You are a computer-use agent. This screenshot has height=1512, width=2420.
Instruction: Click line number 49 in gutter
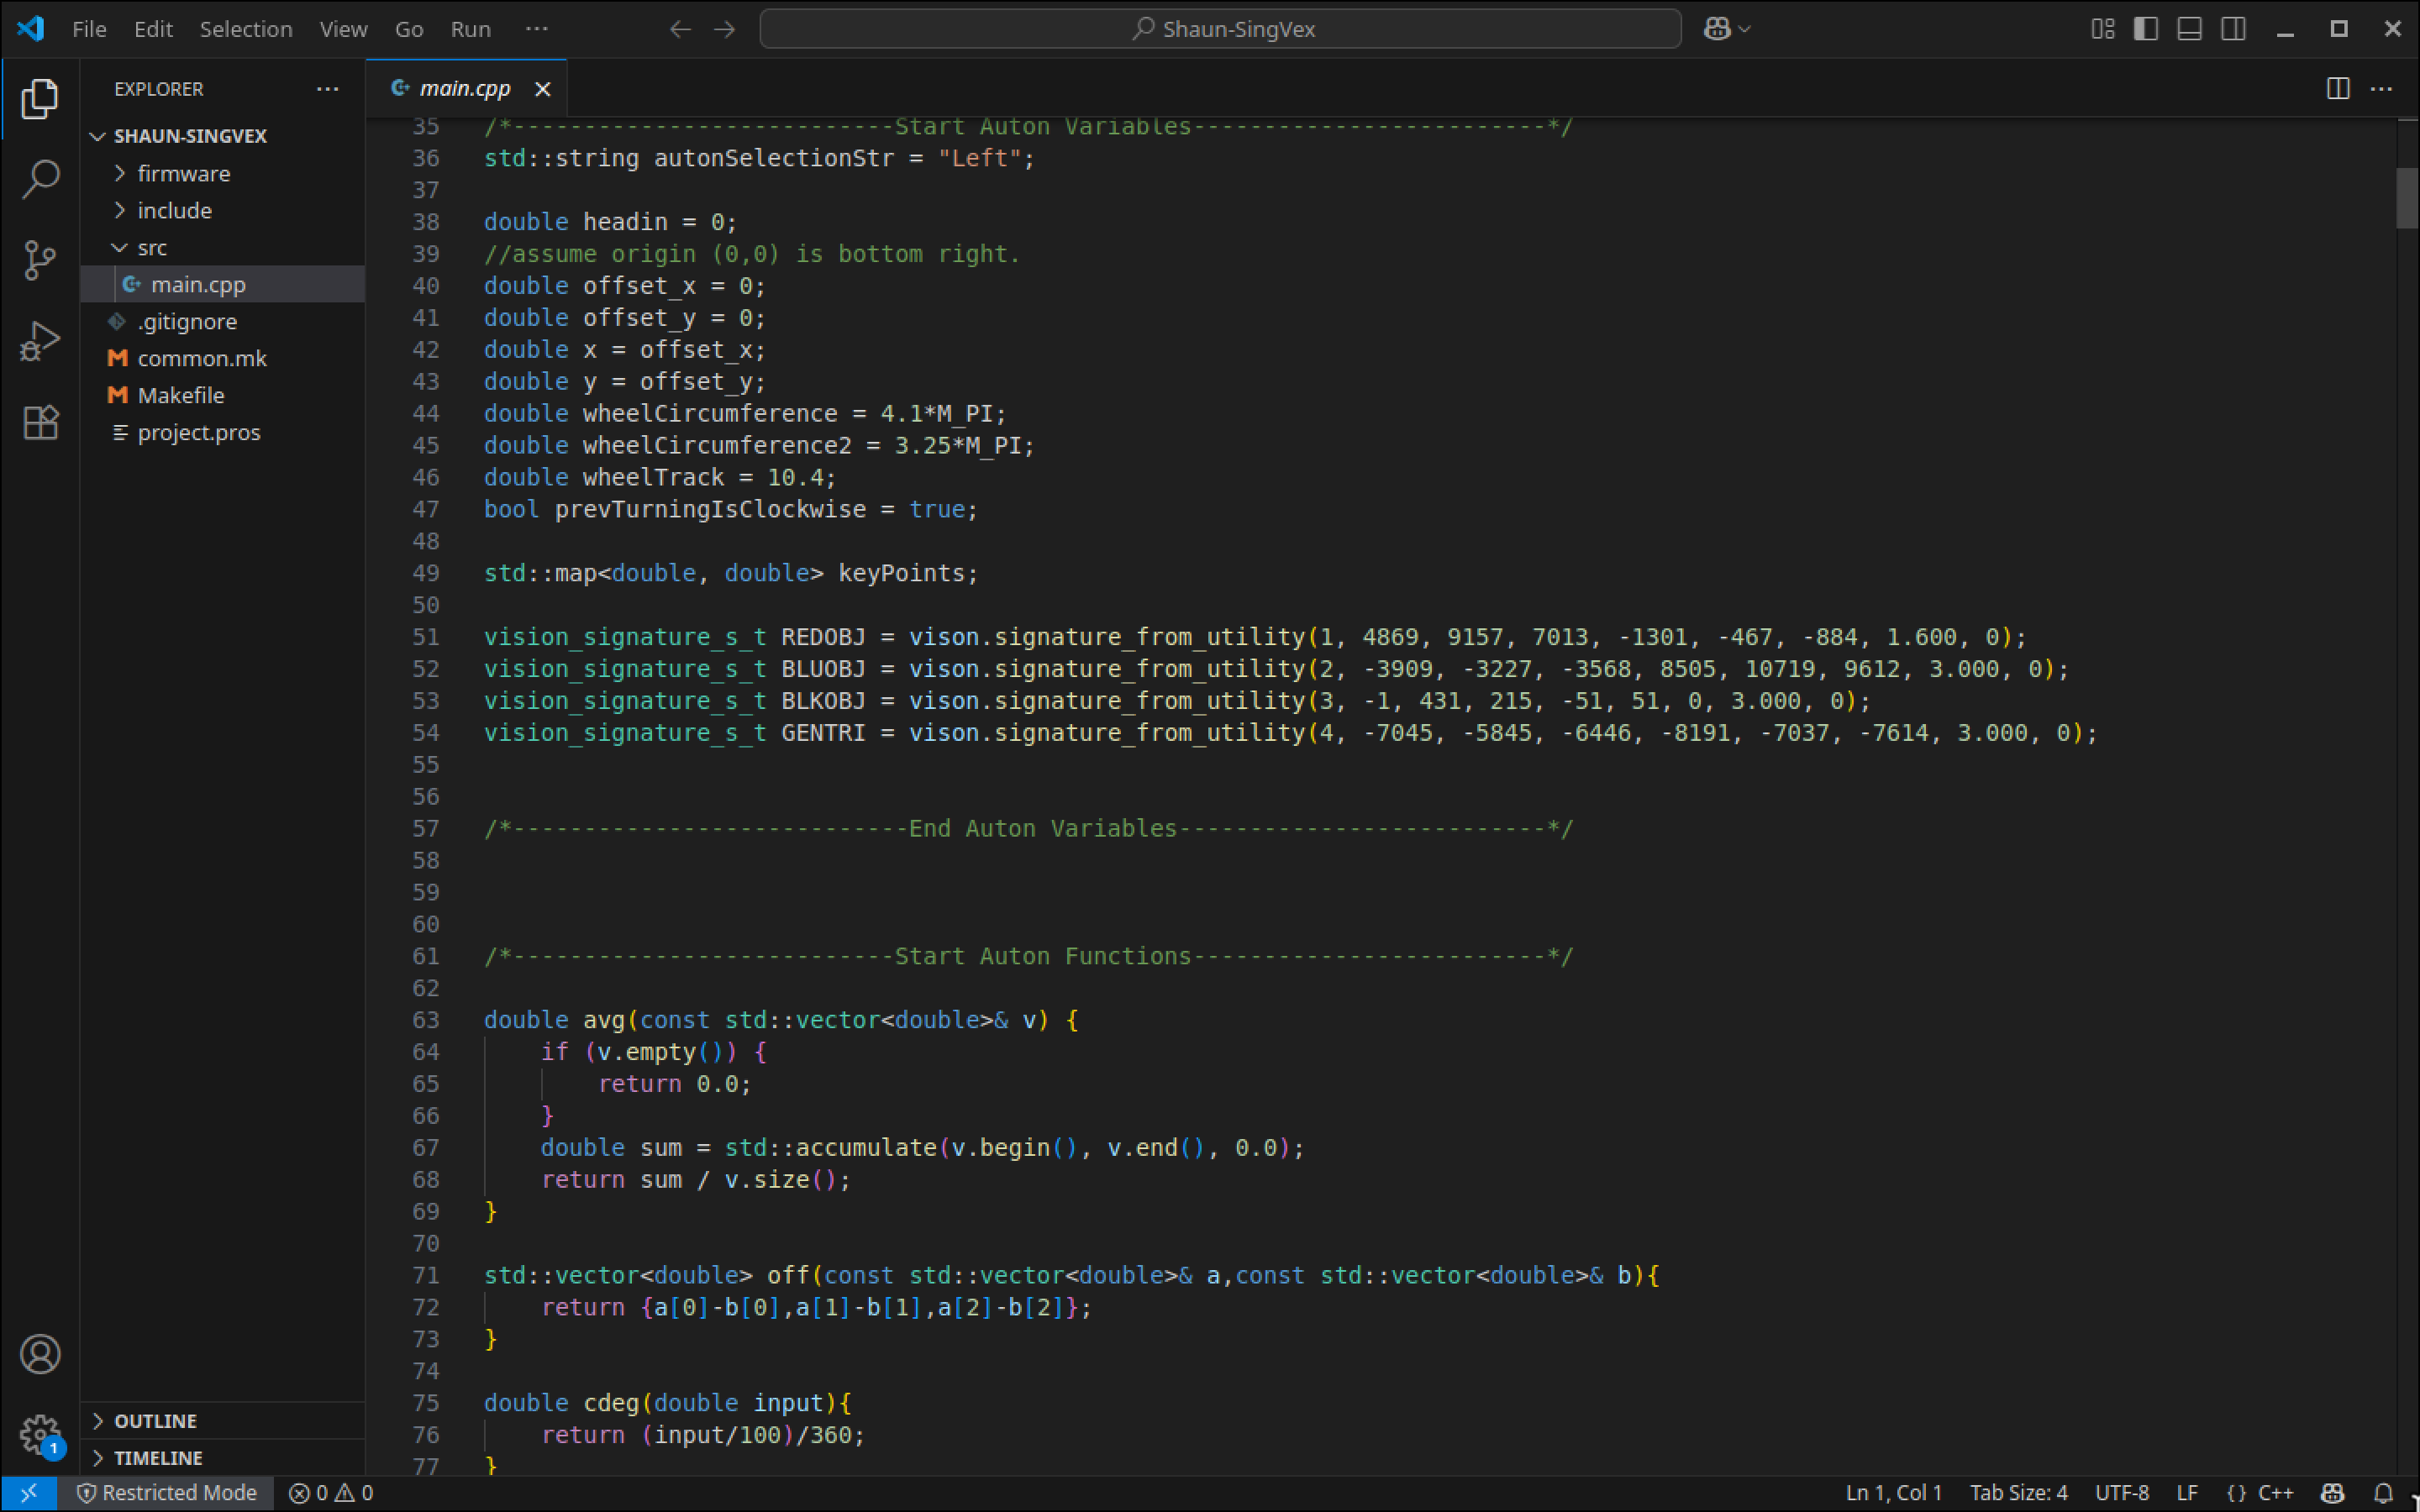(x=426, y=573)
